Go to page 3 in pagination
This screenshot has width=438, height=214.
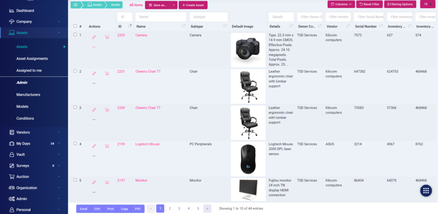point(179,208)
